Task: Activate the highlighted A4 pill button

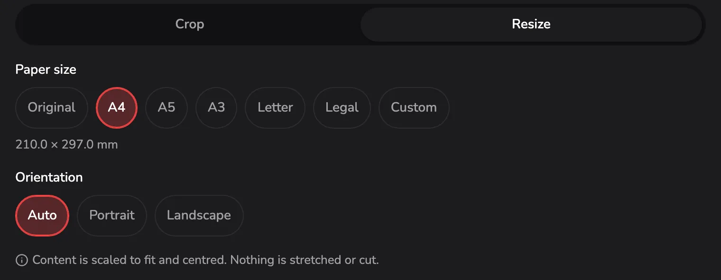Action: point(117,107)
